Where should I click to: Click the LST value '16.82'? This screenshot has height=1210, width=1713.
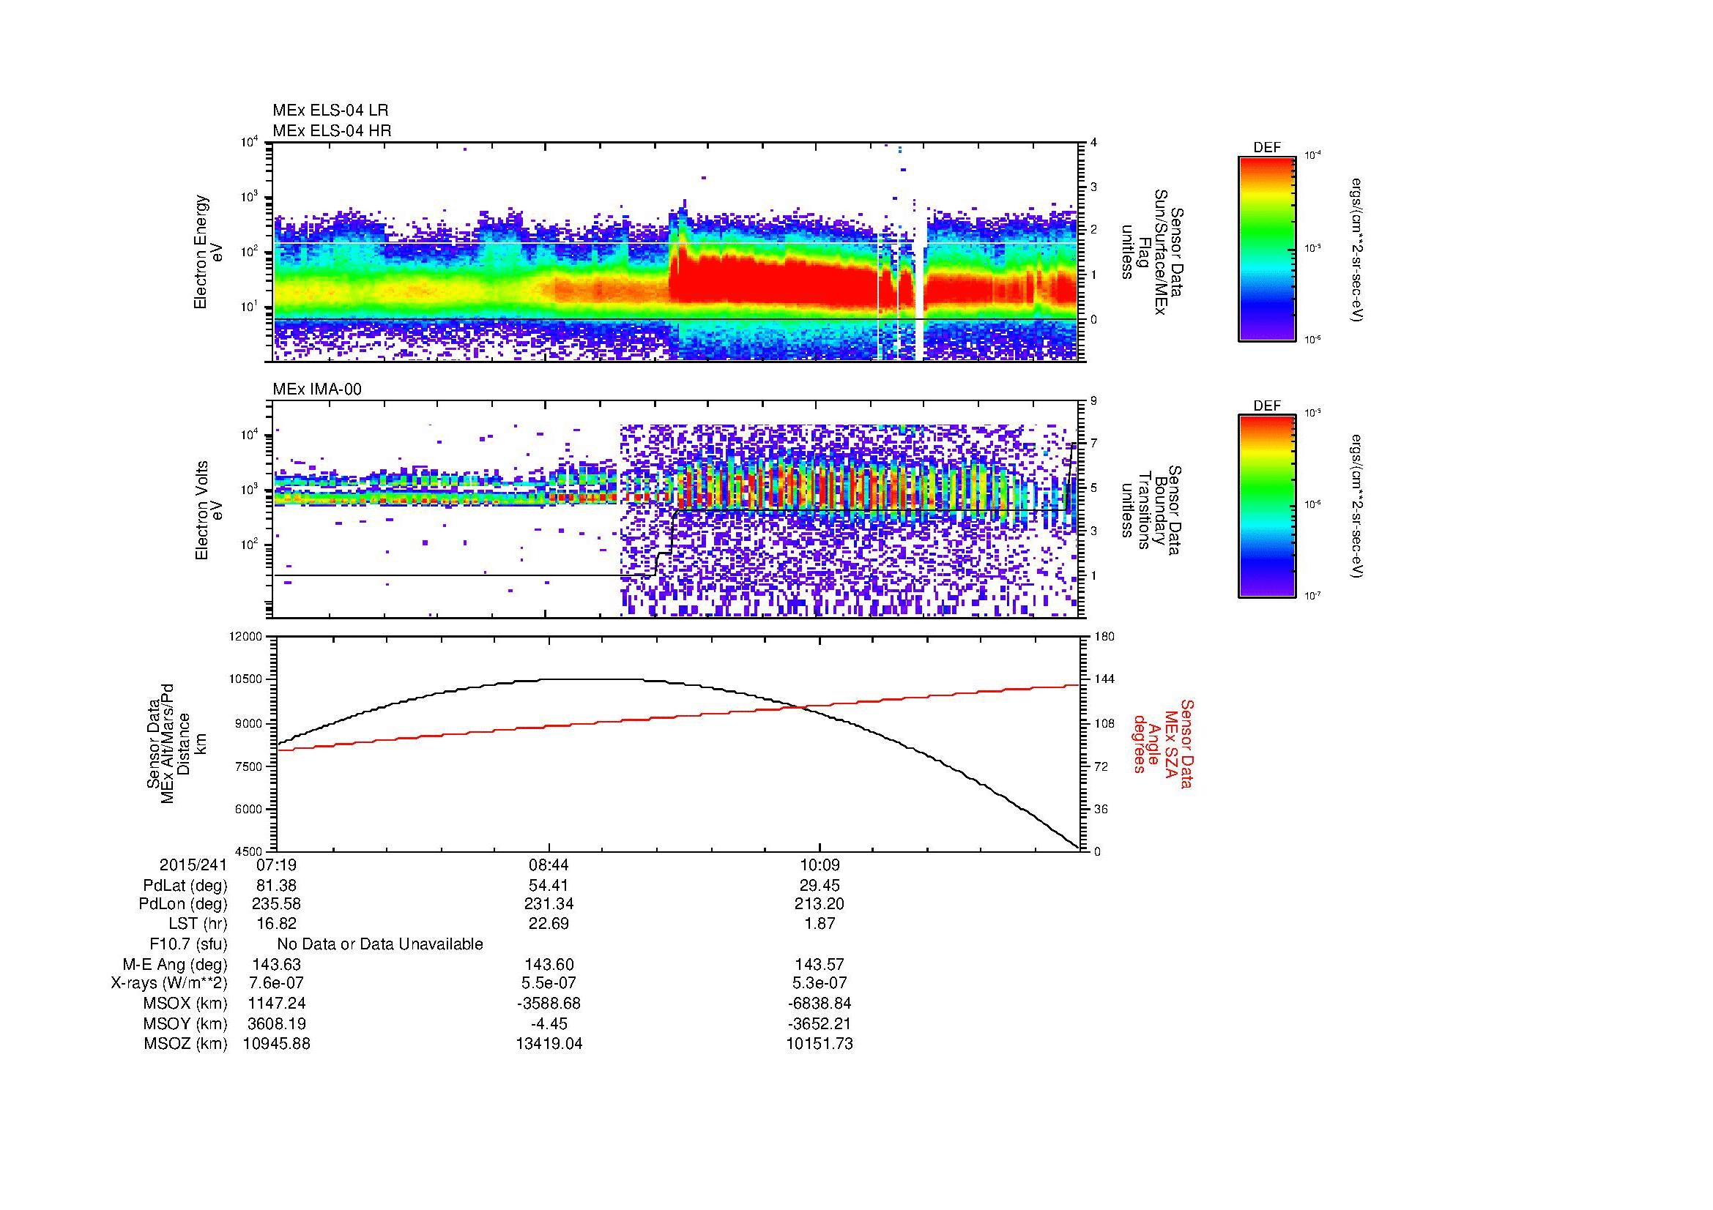[x=277, y=924]
